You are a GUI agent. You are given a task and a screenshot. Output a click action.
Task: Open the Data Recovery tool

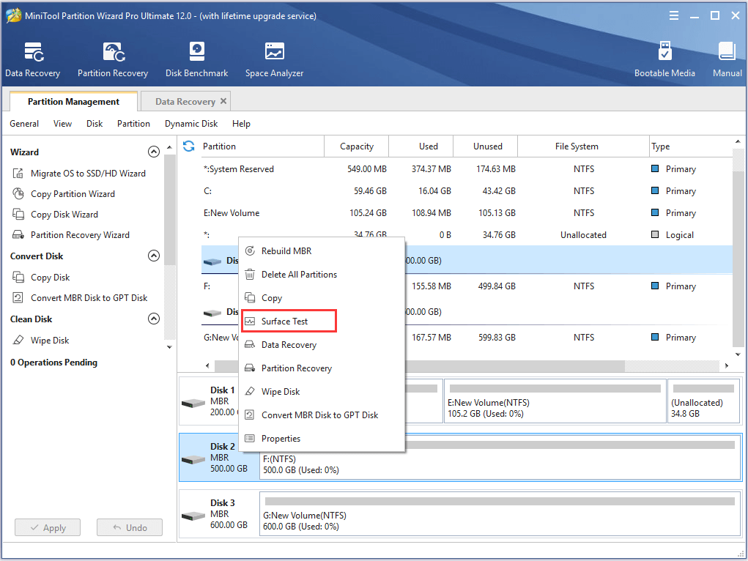pos(32,59)
